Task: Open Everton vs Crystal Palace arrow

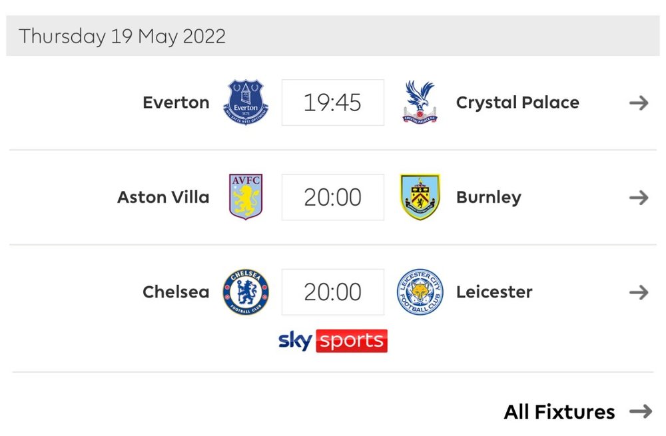Action: [x=639, y=103]
